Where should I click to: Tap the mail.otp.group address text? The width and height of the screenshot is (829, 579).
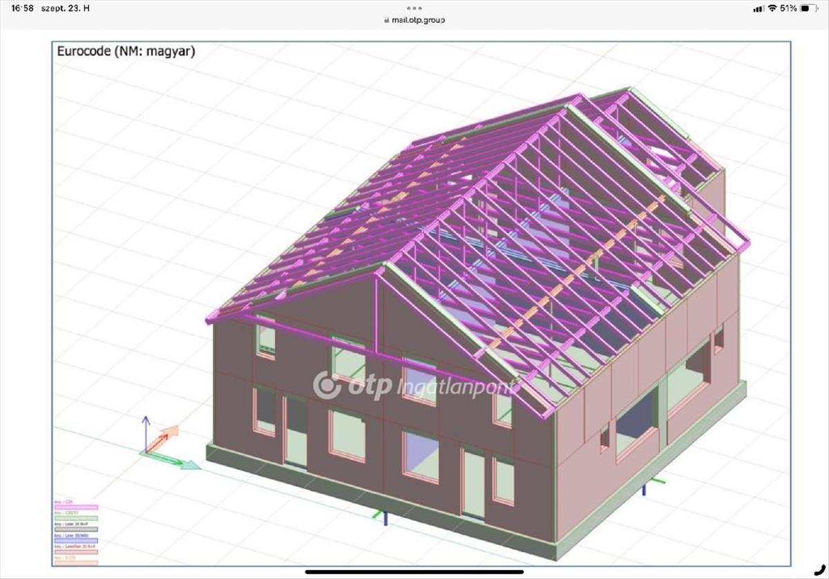418,20
